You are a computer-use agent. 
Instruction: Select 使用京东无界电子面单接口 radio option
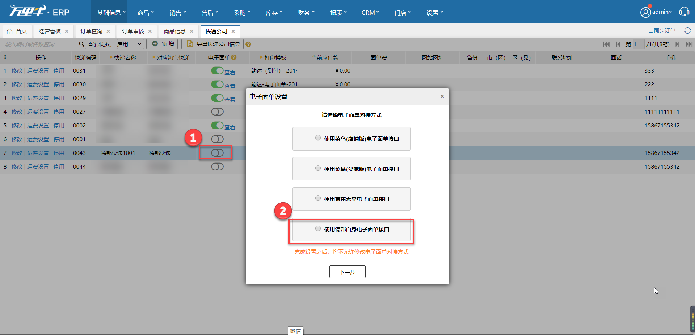click(318, 198)
